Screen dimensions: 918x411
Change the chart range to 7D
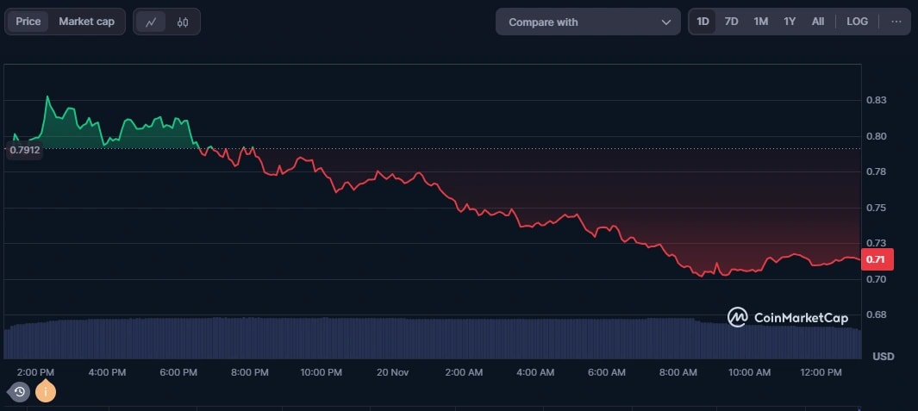click(731, 22)
